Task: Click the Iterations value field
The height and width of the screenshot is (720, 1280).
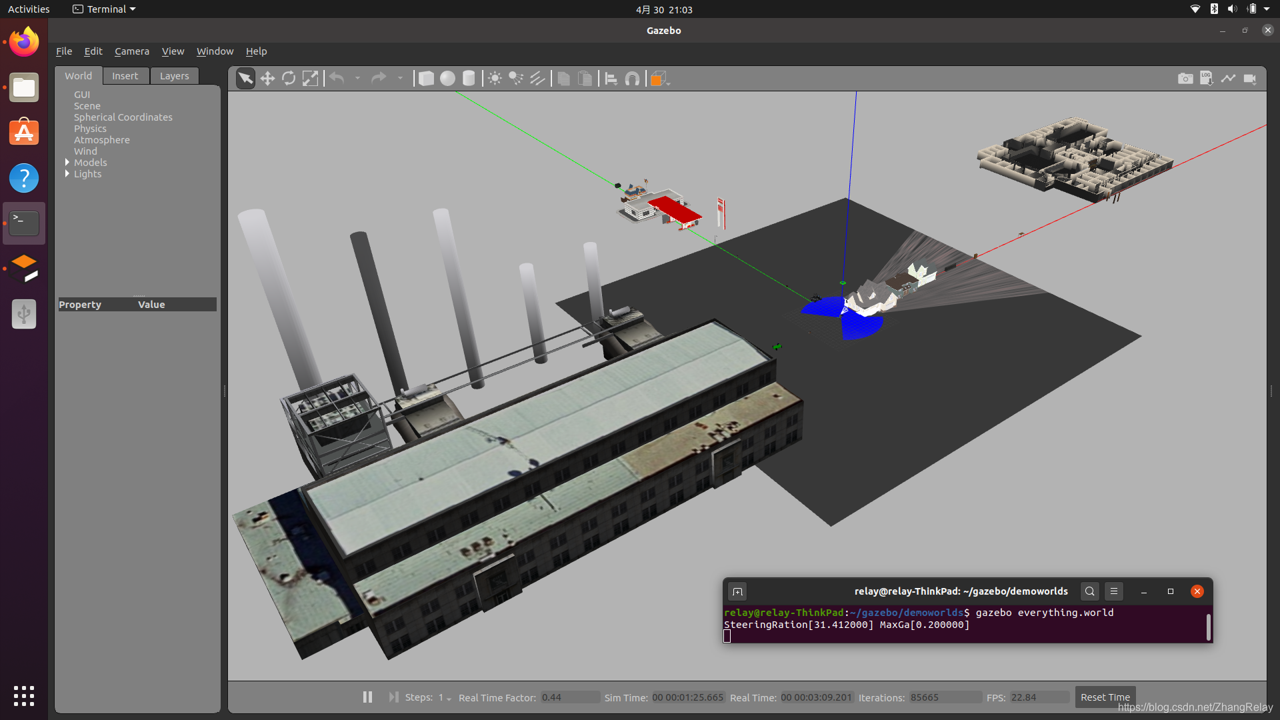Action: pyautogui.click(x=945, y=697)
